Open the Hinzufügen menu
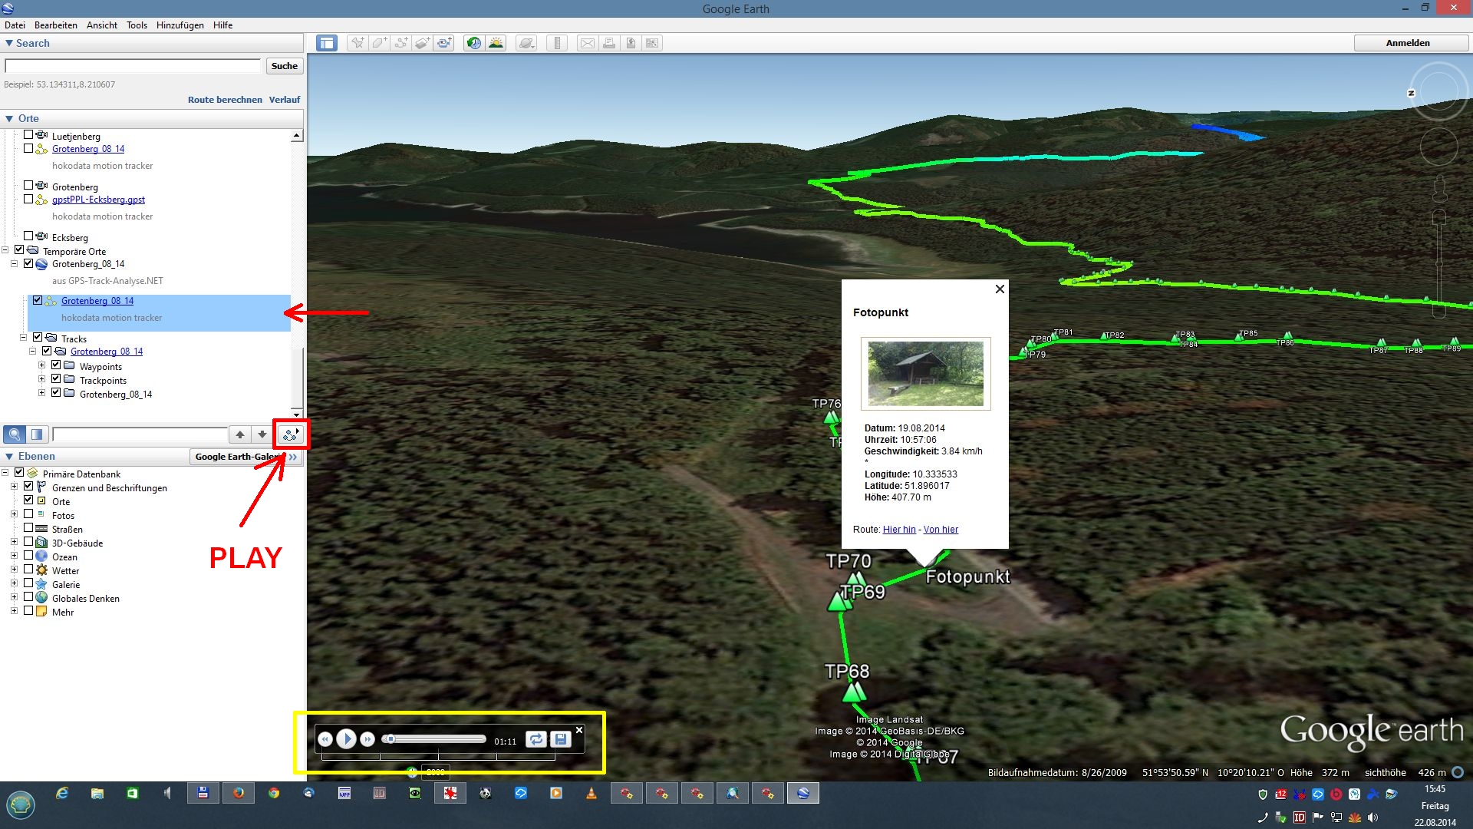This screenshot has height=829, width=1473. tap(180, 25)
